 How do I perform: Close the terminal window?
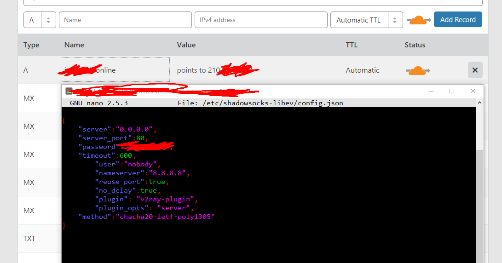pyautogui.click(x=473, y=91)
